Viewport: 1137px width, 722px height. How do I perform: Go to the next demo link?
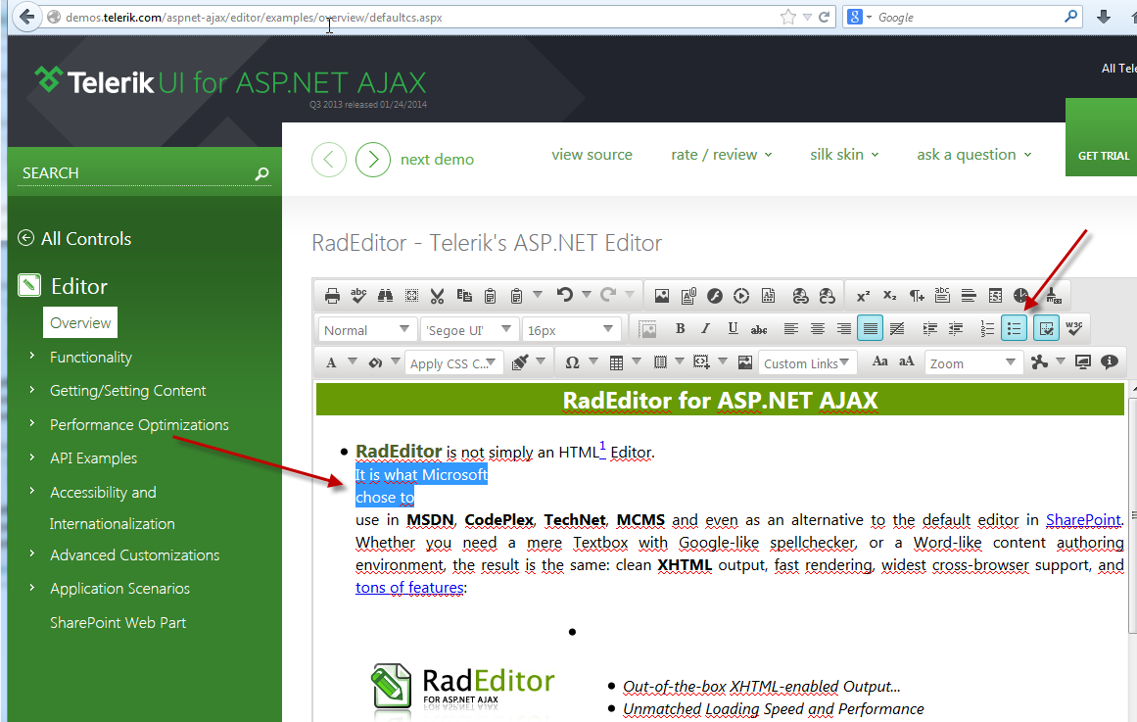[437, 160]
